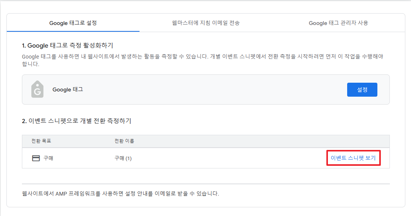The height and width of the screenshot is (216, 411).
Task: Click the Google 태그 label text
Action: (x=68, y=89)
